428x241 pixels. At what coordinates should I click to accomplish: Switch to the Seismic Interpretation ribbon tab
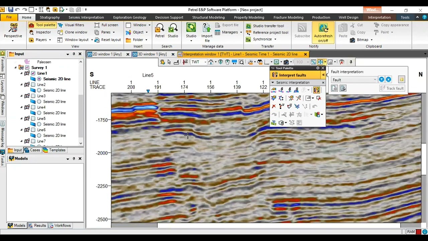[x=86, y=17]
